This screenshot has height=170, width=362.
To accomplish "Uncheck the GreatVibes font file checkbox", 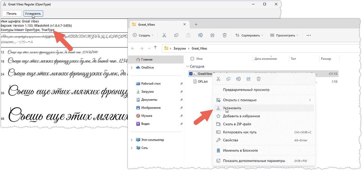I will pos(191,74).
